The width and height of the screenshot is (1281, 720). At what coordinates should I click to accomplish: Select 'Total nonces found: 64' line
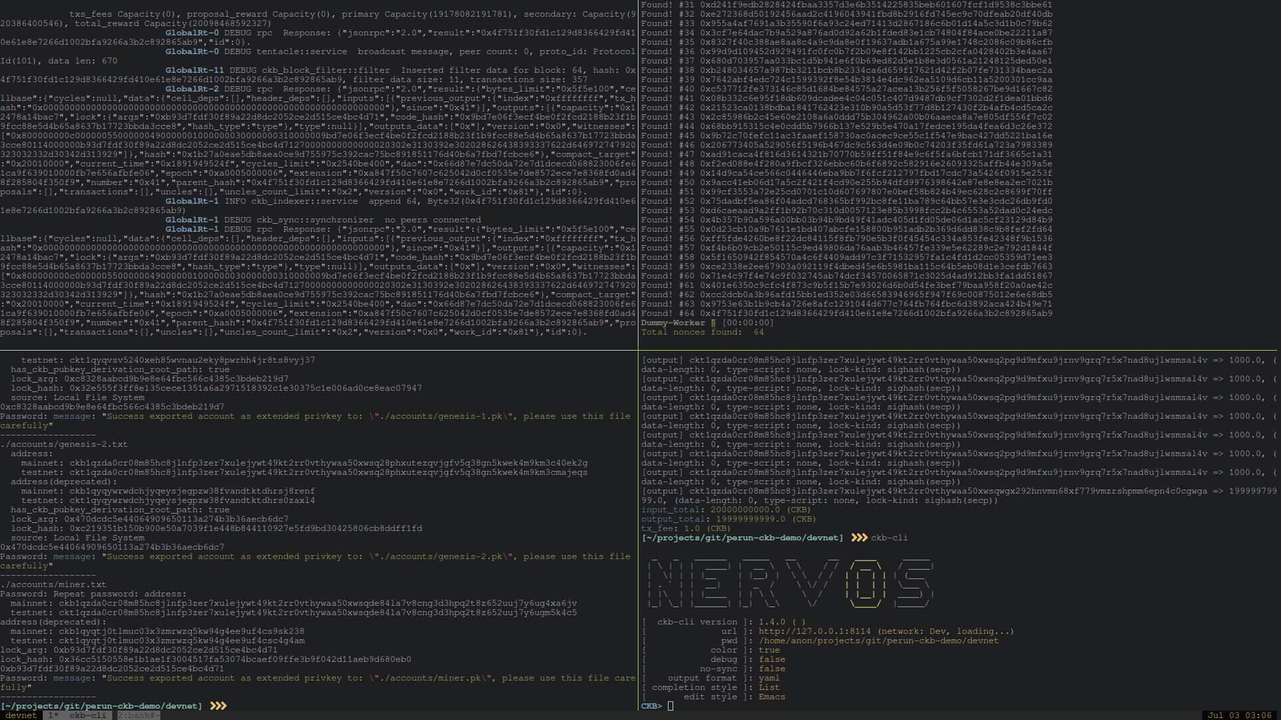(703, 332)
